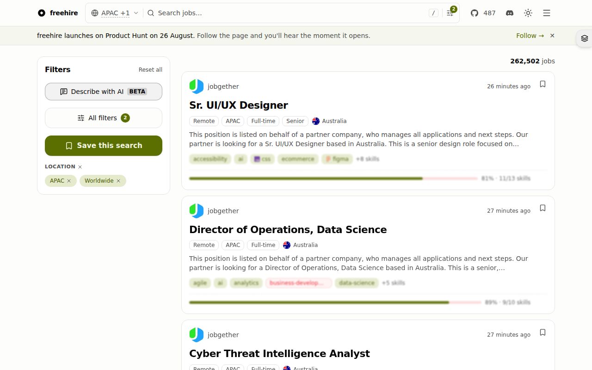The width and height of the screenshot is (592, 370).
Task: Click jobgether logo on Director of Operations card
Action: pyautogui.click(x=197, y=211)
